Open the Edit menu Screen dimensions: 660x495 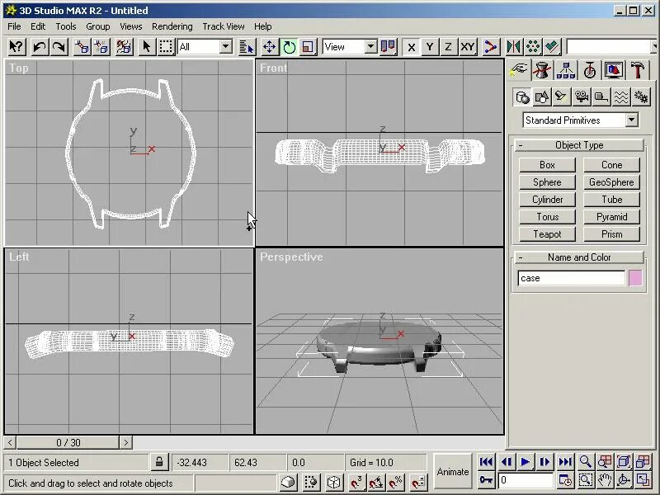[38, 26]
